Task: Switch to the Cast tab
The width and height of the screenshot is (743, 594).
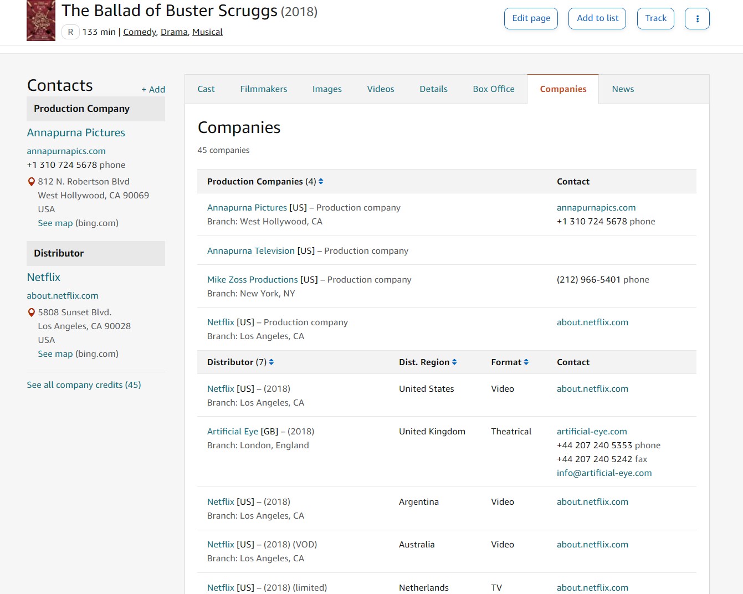Action: [206, 89]
